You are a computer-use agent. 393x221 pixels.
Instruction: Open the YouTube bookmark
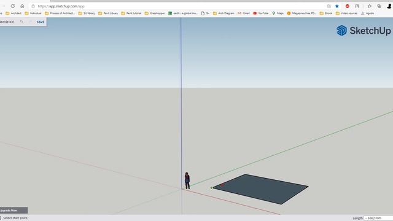(260, 14)
